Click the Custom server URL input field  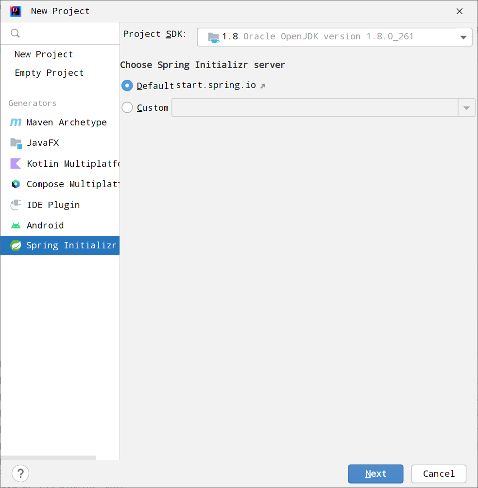(315, 108)
